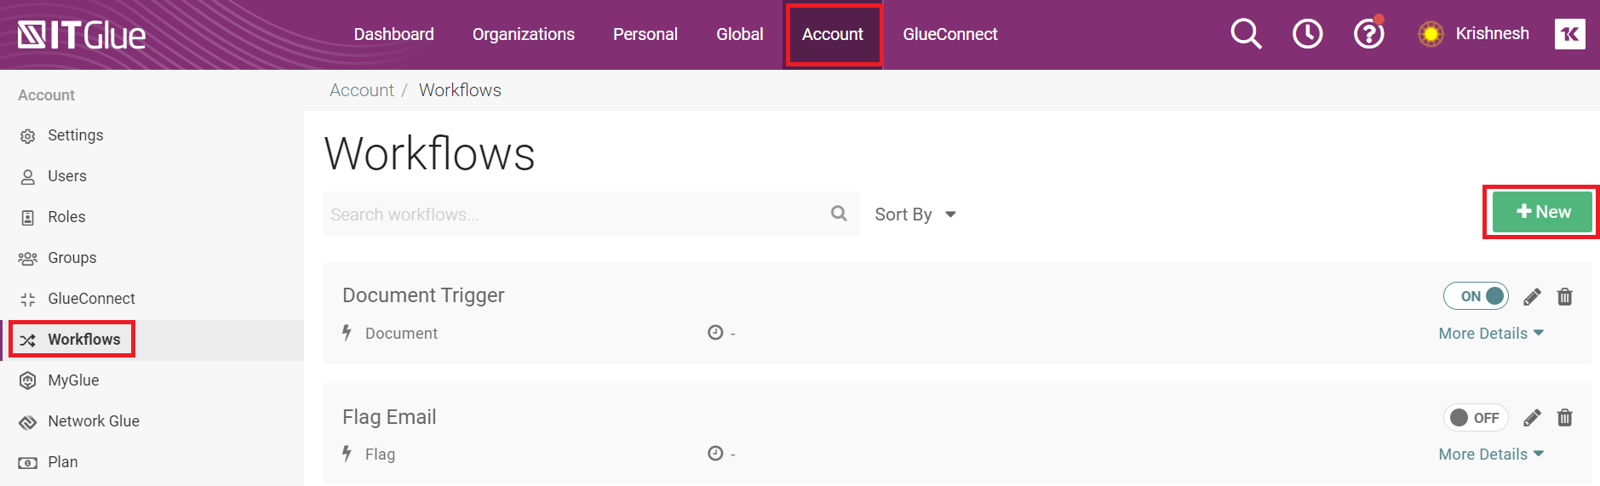The height and width of the screenshot is (486, 1600).
Task: Delete Document Trigger workflow with trash icon
Action: [1564, 297]
